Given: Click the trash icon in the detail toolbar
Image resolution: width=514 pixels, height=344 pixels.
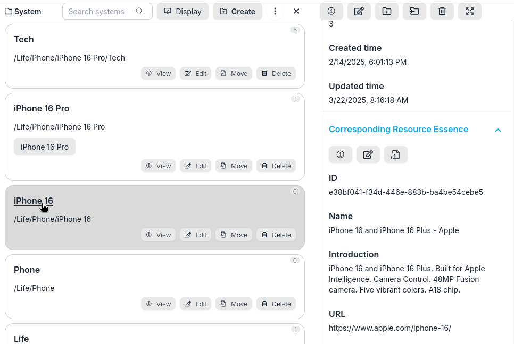Looking at the screenshot, I should point(442,11).
